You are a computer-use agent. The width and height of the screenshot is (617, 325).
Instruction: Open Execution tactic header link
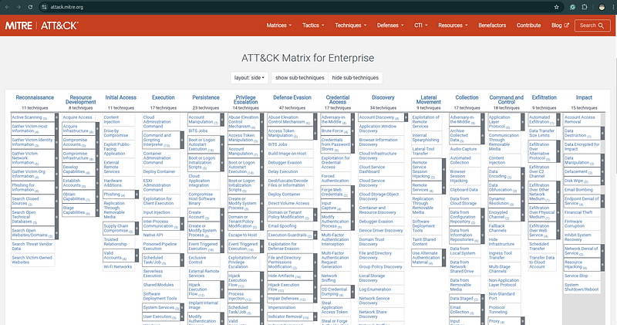(163, 97)
